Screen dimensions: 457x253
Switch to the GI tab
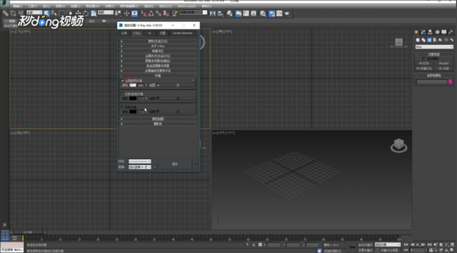pos(149,33)
